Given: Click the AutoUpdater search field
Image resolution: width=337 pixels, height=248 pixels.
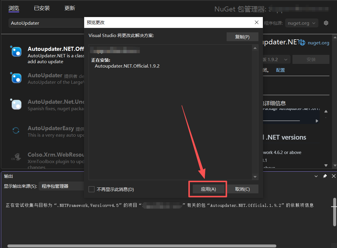Looking at the screenshot, I should (x=46, y=23).
